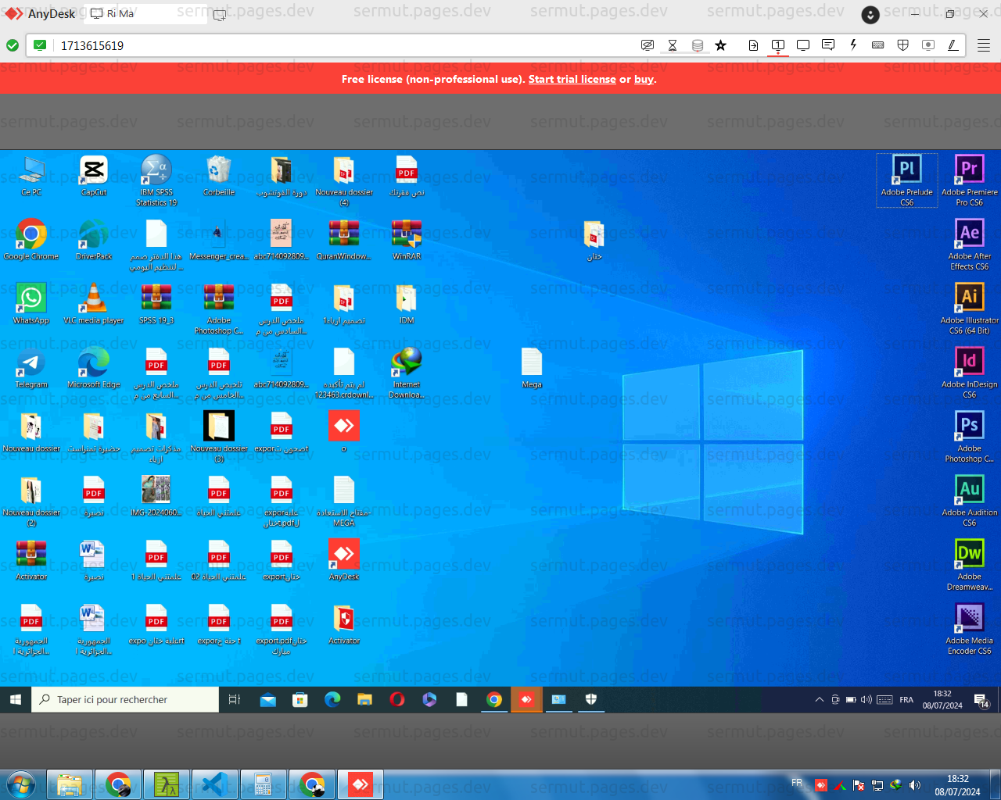Open the file transfer icon in AnyDesk
1001x800 pixels.
tap(753, 45)
